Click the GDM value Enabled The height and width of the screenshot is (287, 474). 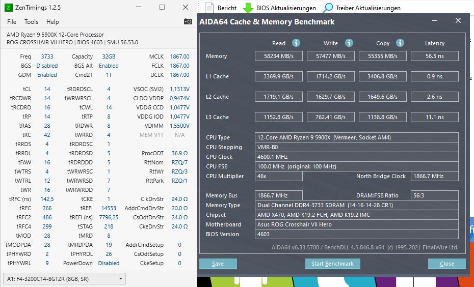(47, 75)
